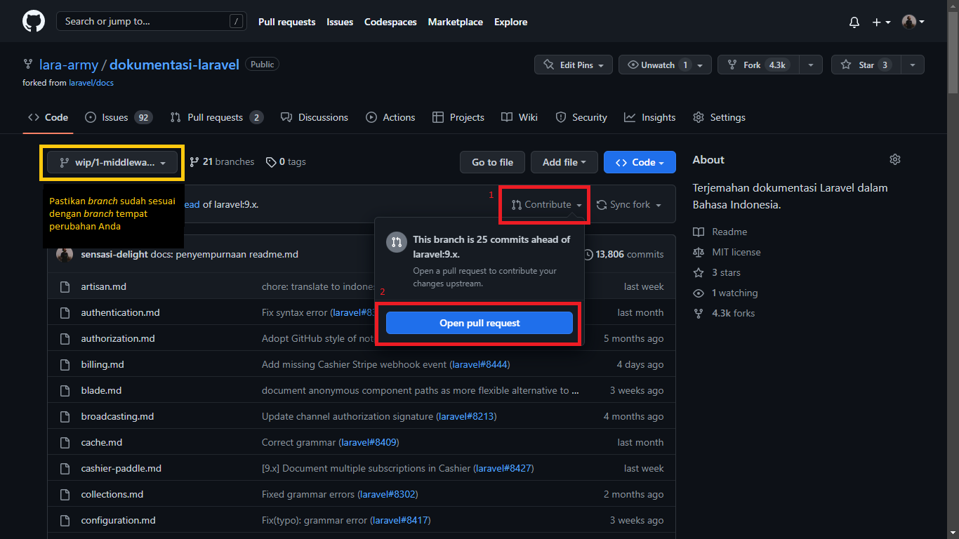Image resolution: width=959 pixels, height=539 pixels.
Task: Go to Issues in top navigation
Action: 340,22
